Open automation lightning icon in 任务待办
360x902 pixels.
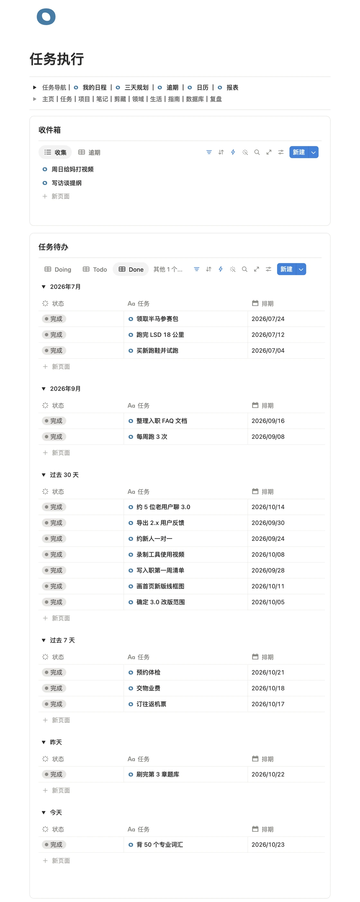click(221, 269)
